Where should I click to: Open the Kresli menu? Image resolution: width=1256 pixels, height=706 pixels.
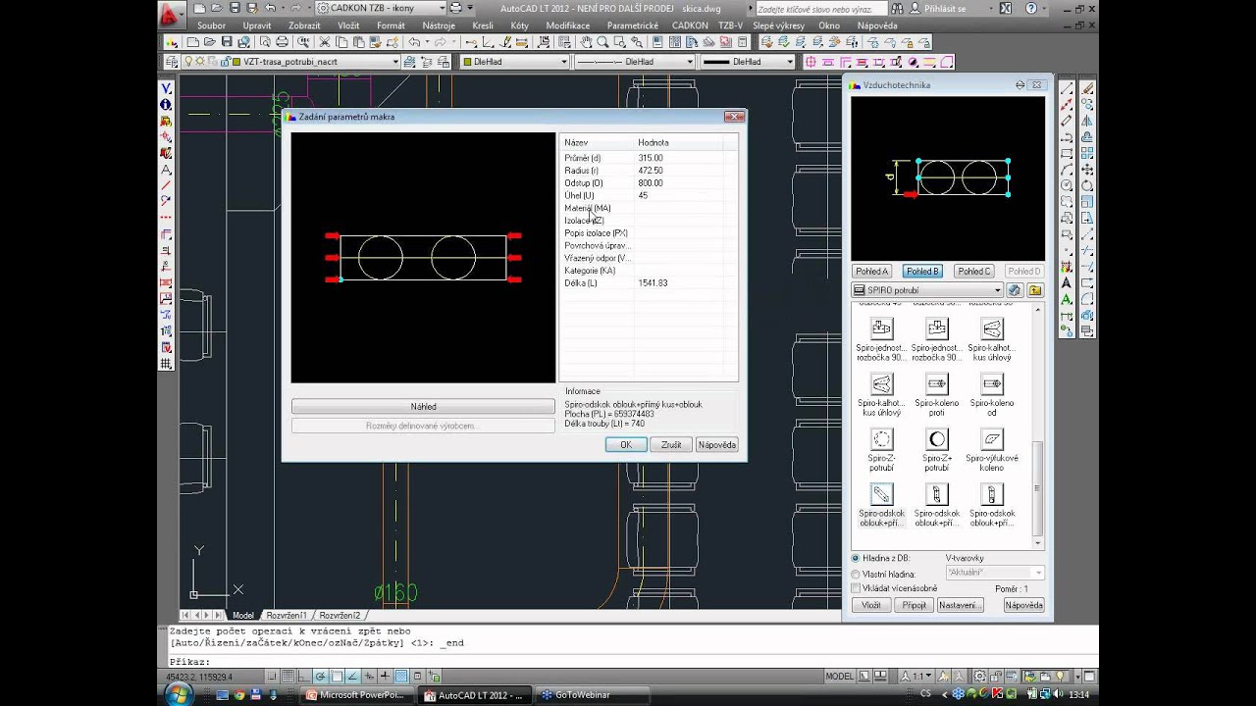483,25
